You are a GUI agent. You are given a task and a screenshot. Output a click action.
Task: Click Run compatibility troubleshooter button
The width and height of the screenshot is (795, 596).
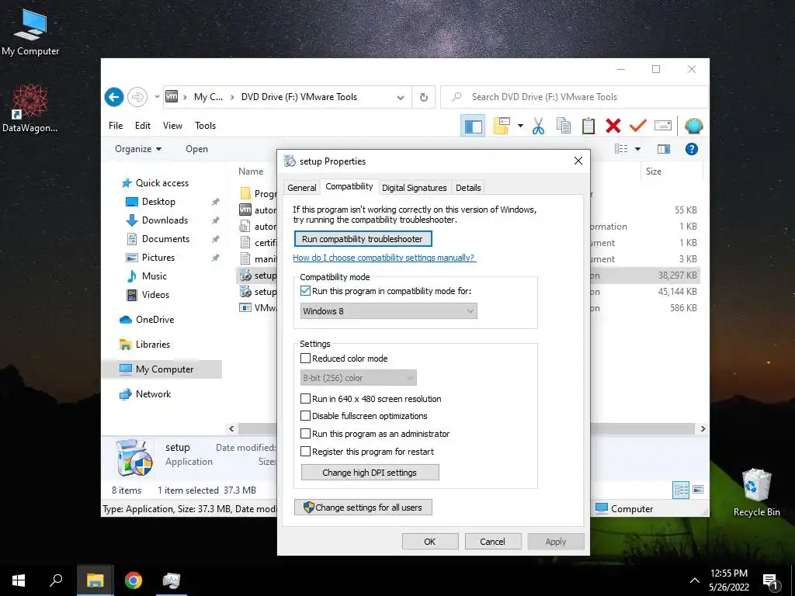coord(363,239)
